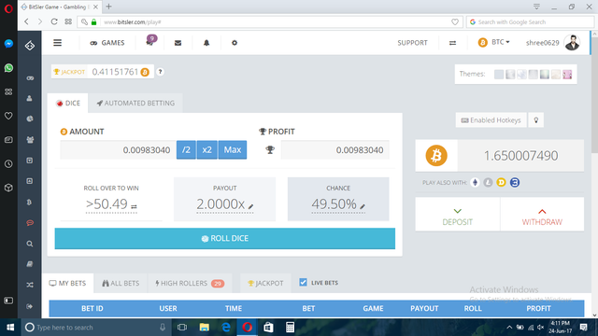Viewport: 598px width, 336px height.
Task: Switch to AUTOMATED BETTING tab
Action: point(135,103)
